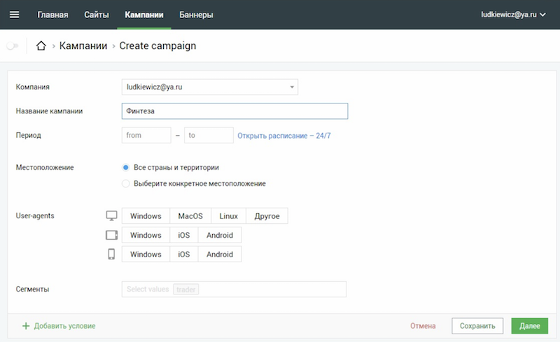
Task: Open the ludkiewicz@ya.ru account menu
Action: tap(513, 15)
